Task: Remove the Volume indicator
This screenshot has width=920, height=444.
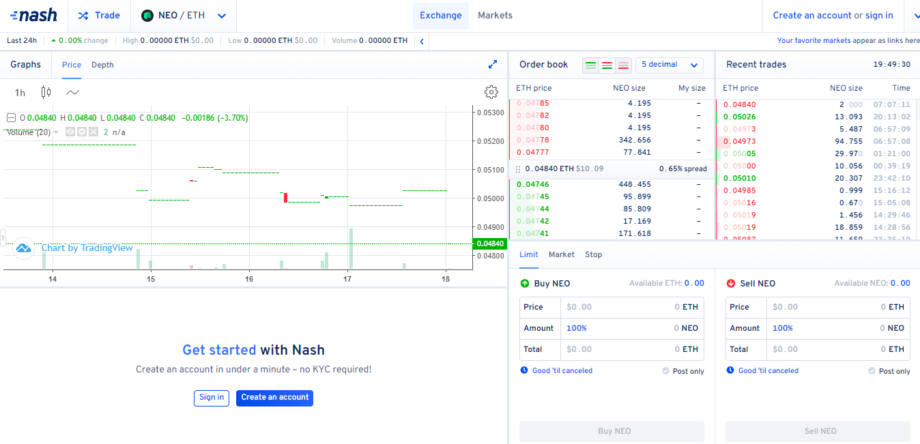Action: tap(94, 132)
